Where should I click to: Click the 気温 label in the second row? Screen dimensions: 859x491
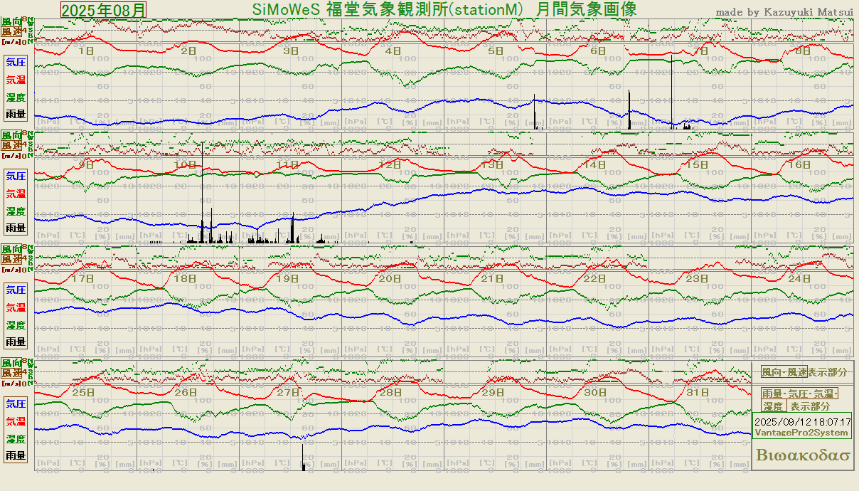coord(16,193)
